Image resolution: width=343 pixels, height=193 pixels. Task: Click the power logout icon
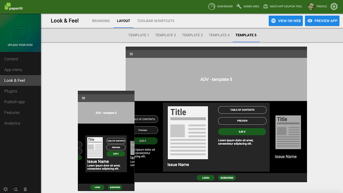point(334,7)
